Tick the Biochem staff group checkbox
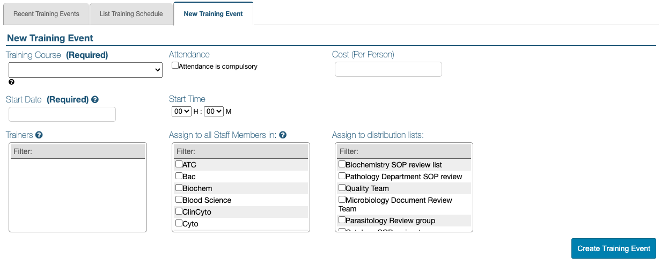The width and height of the screenshot is (661, 264). click(179, 188)
